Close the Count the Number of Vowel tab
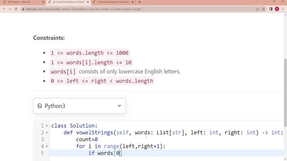 88,2
